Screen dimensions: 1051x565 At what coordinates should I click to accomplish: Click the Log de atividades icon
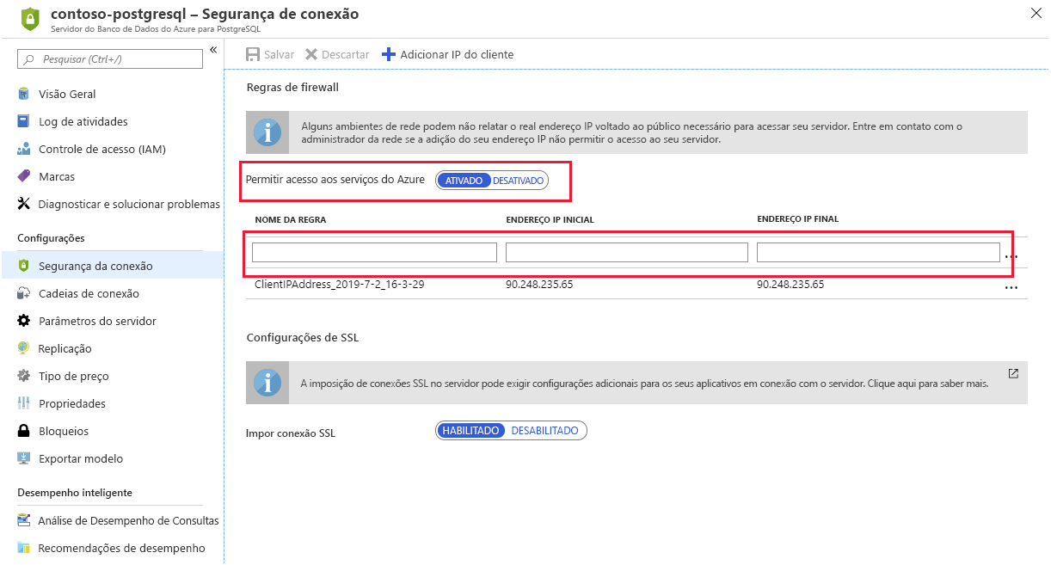click(x=24, y=121)
